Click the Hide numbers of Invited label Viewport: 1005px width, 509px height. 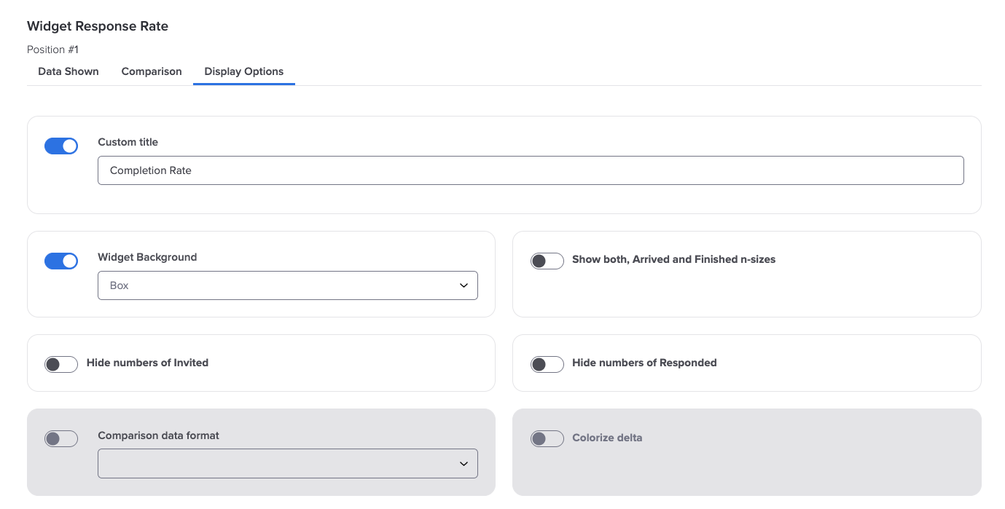147,363
